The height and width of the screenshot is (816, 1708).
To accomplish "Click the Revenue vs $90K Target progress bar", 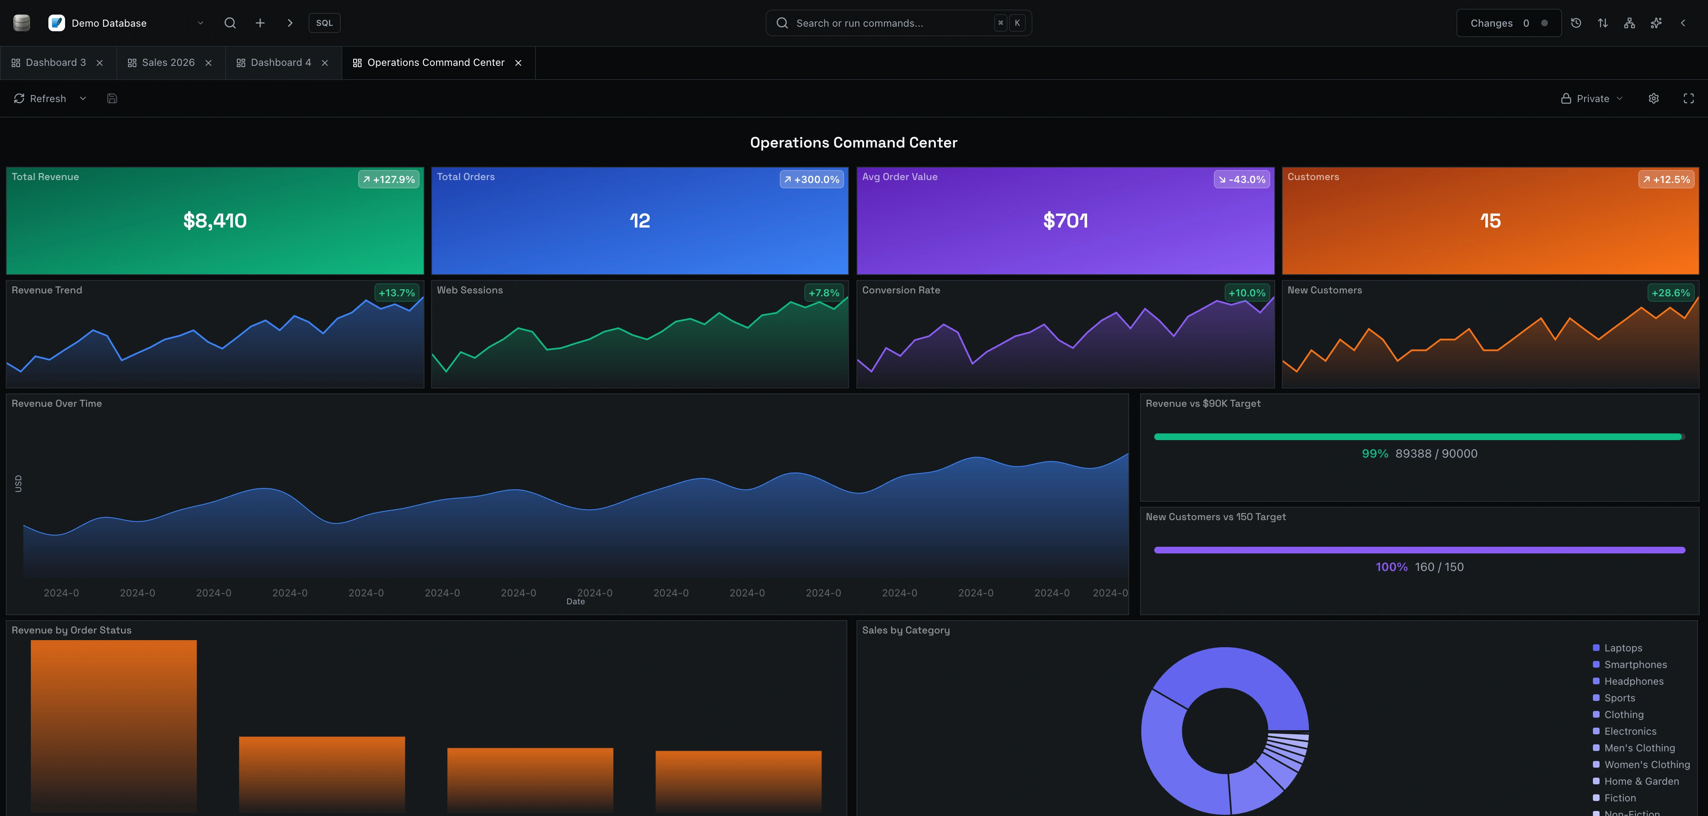I will (1419, 436).
